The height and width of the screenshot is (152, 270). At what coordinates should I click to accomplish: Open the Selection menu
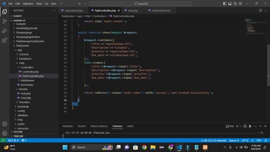[x=28, y=4]
